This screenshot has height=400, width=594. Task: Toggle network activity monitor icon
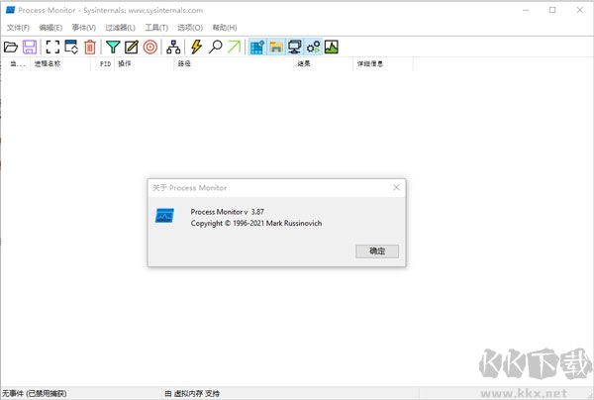[295, 47]
